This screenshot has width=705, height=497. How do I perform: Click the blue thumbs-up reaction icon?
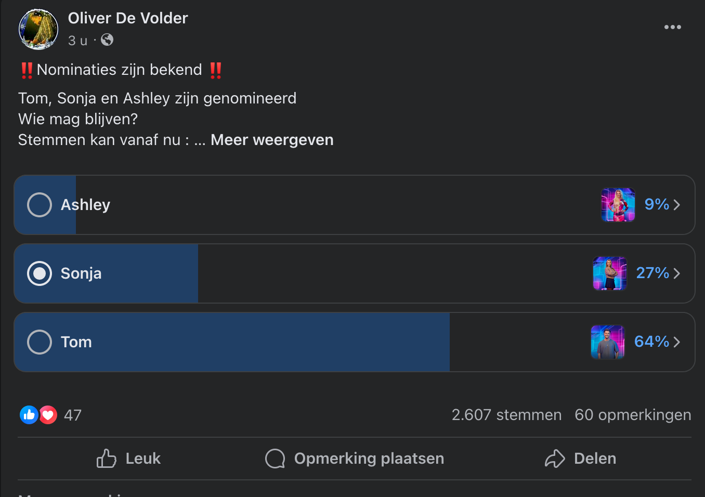(29, 415)
